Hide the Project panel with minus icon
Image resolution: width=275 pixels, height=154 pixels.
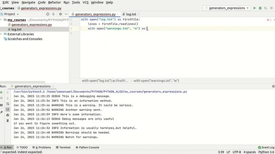pos(66,14)
